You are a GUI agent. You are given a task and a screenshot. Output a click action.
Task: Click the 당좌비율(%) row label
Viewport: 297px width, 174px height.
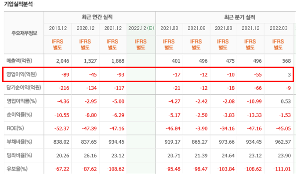(19, 155)
